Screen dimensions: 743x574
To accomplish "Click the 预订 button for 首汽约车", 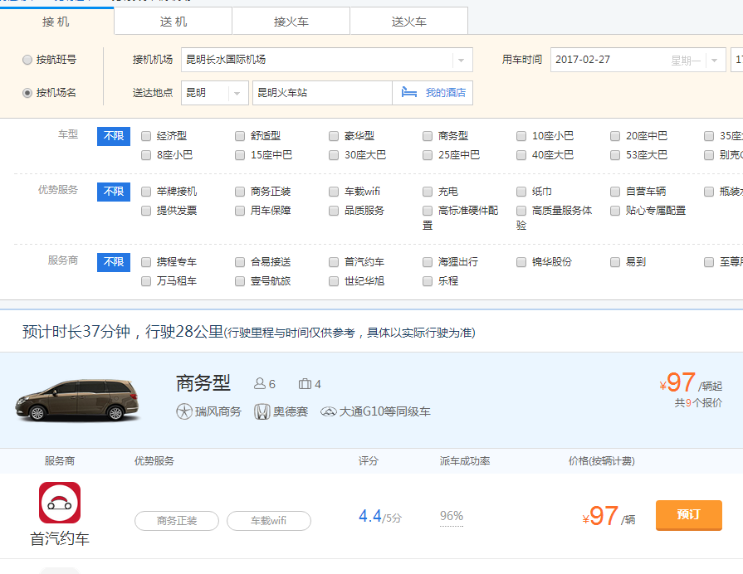I will click(x=688, y=515).
